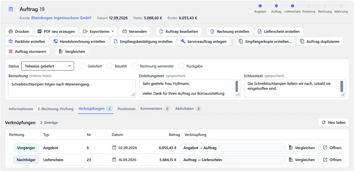The width and height of the screenshot is (354, 171).
Task: Click the invoice icon on Rechnung erstellen
Action: (212, 31)
